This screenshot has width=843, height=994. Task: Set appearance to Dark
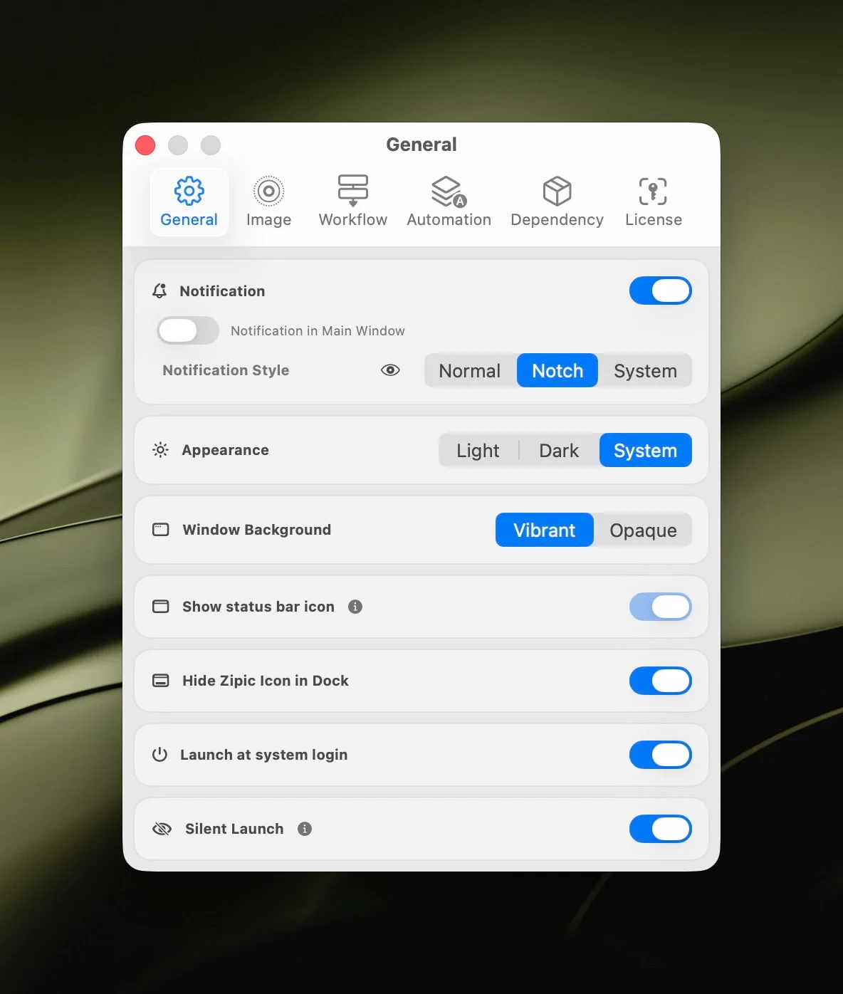click(x=559, y=451)
